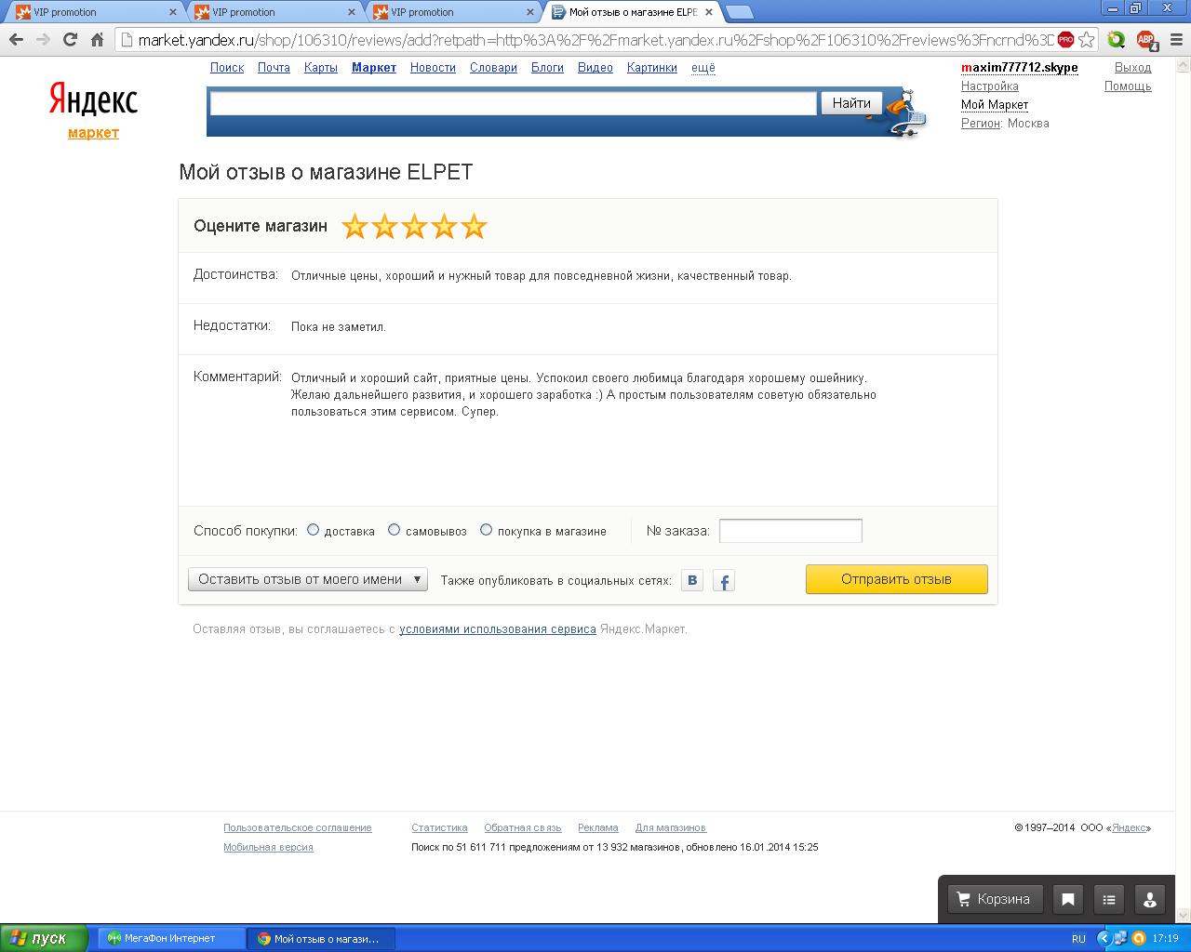Open the Почта link
The height and width of the screenshot is (952, 1191).
(274, 68)
